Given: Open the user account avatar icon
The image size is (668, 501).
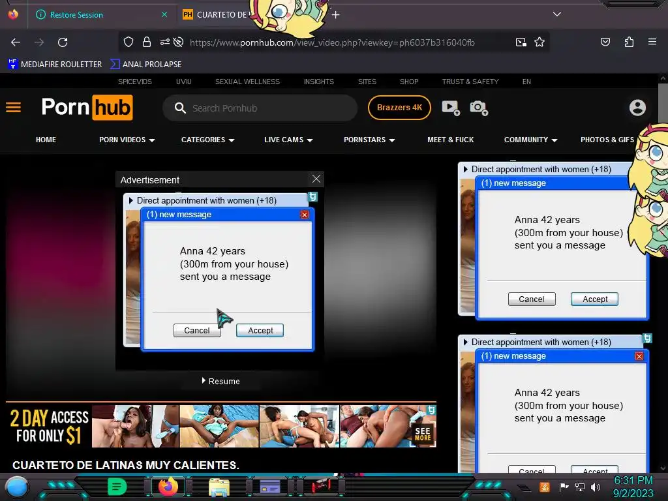Looking at the screenshot, I should pyautogui.click(x=637, y=108).
